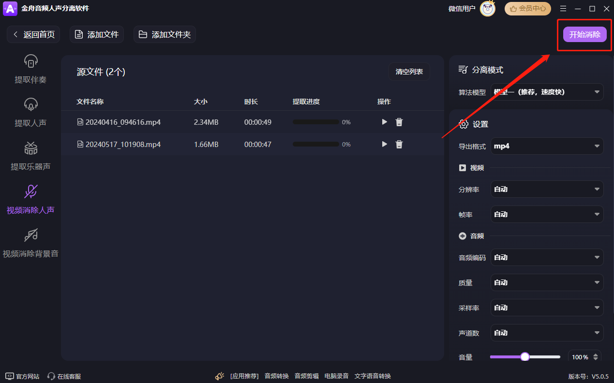Expand the 帧率 dropdown

click(547, 214)
